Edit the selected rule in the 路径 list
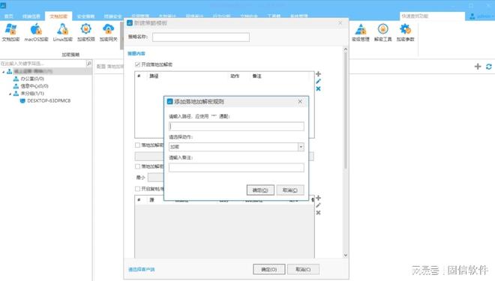 [318, 82]
